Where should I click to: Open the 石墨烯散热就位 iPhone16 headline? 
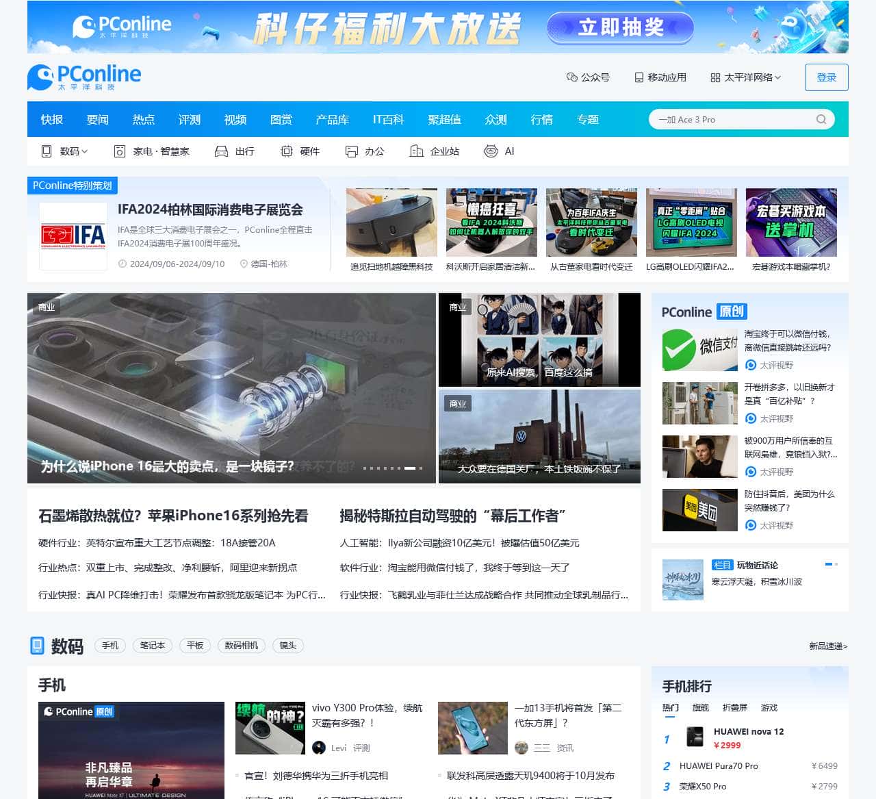pyautogui.click(x=173, y=516)
